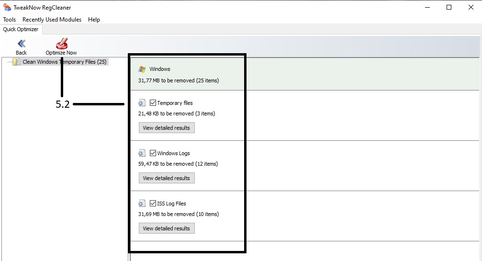Start cleanup with Optimize Now

61,47
